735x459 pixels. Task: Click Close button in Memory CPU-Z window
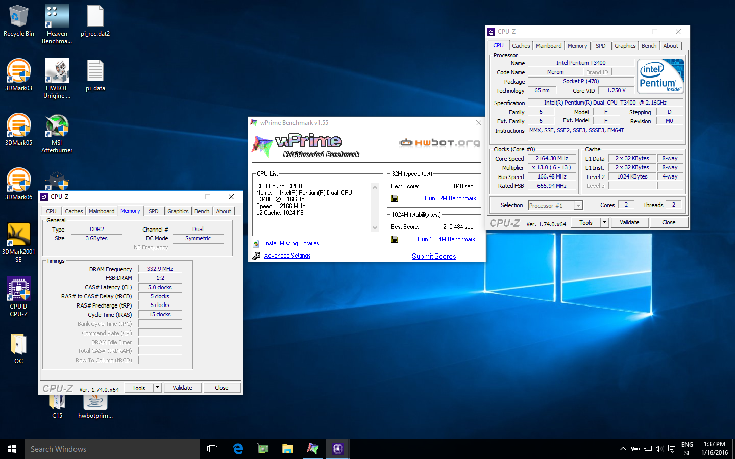coord(222,388)
